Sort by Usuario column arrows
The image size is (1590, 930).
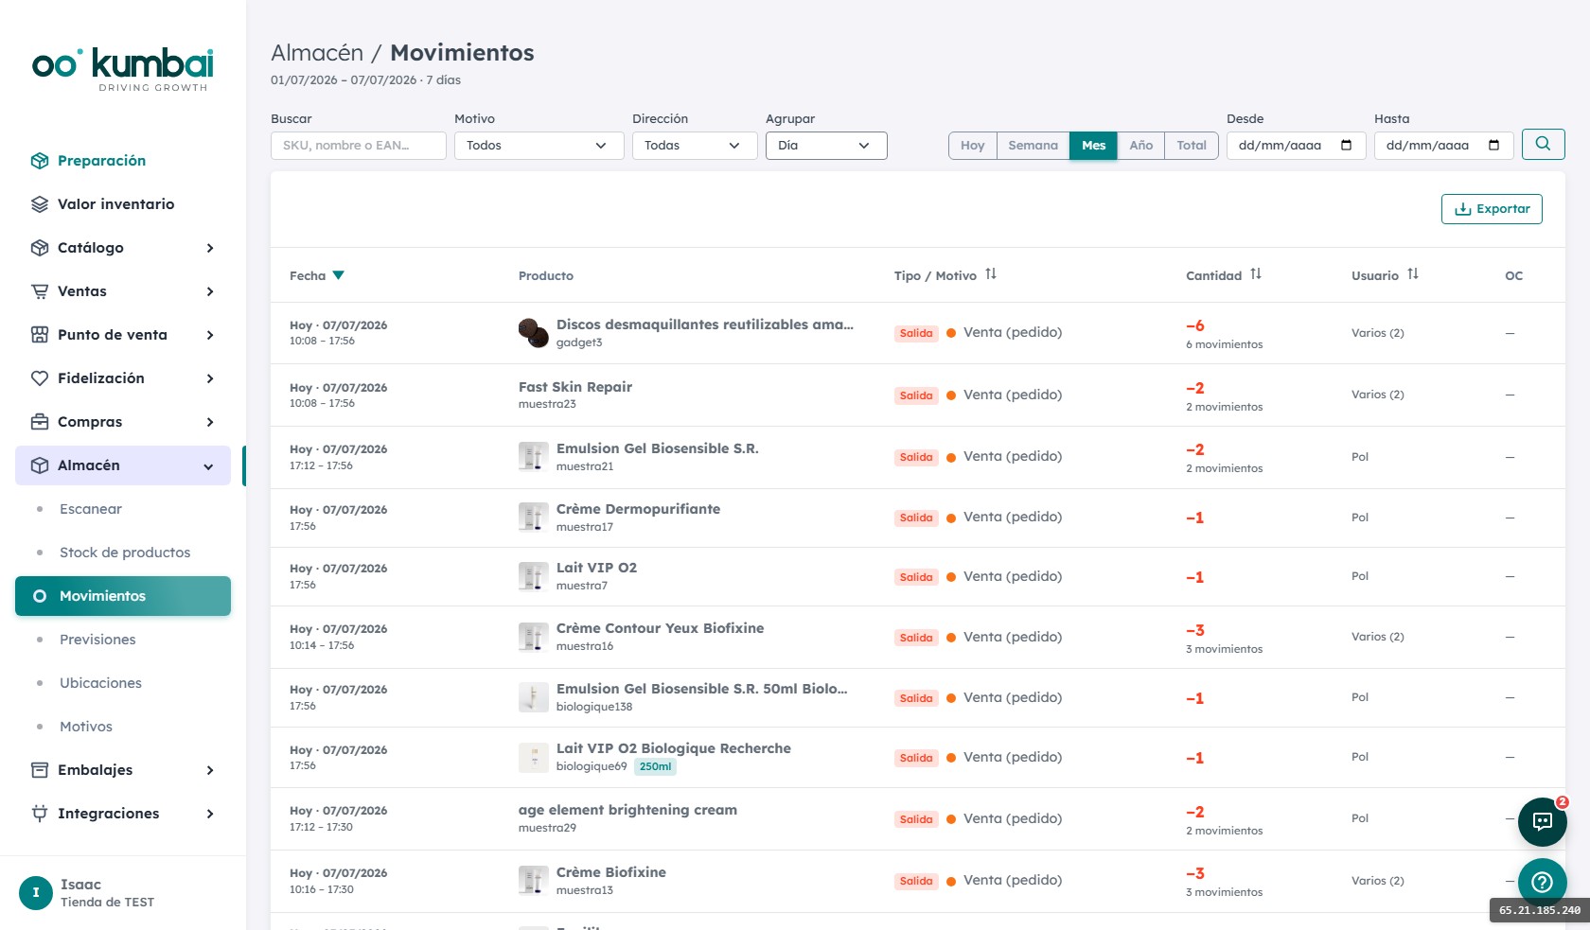[1412, 274]
